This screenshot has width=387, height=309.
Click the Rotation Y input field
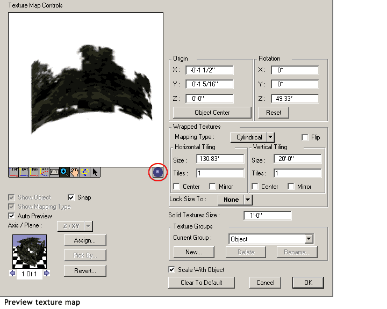tap(295, 84)
